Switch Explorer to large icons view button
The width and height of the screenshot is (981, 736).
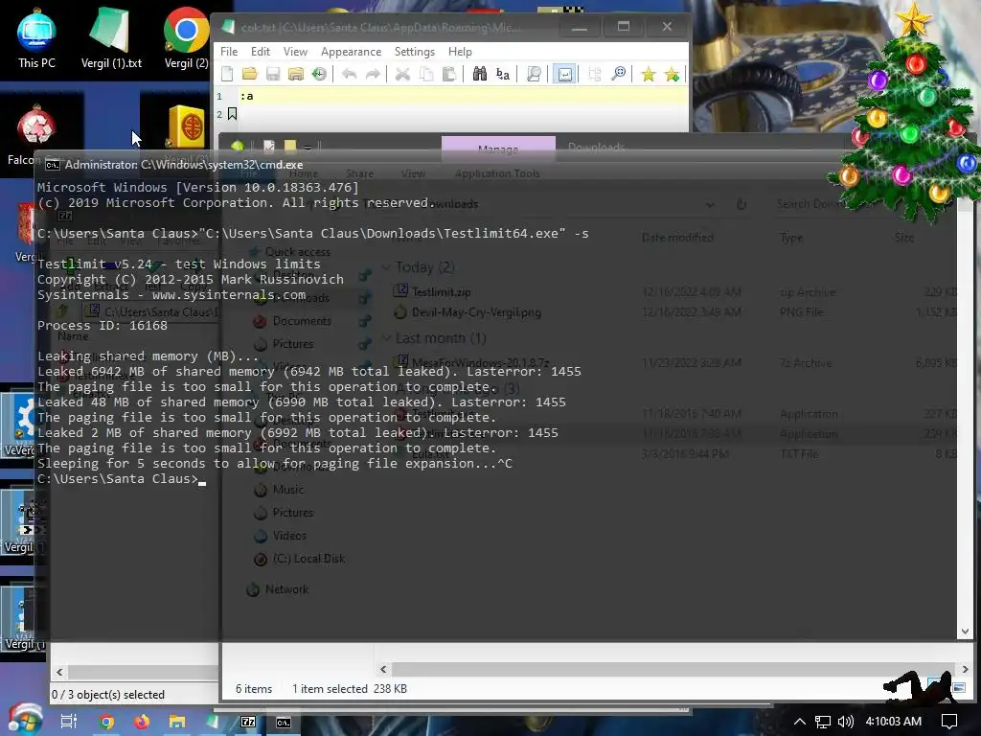coord(958,688)
